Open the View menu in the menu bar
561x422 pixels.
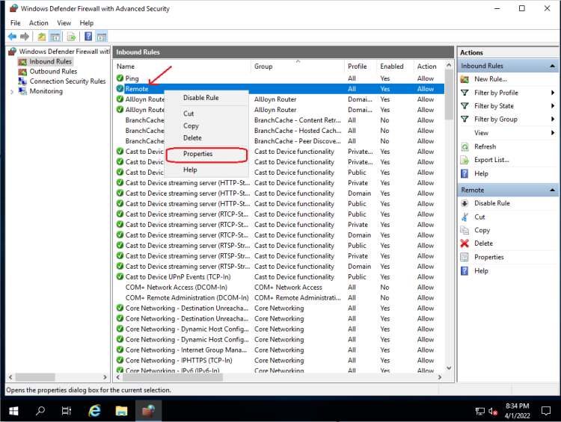pyautogui.click(x=64, y=23)
